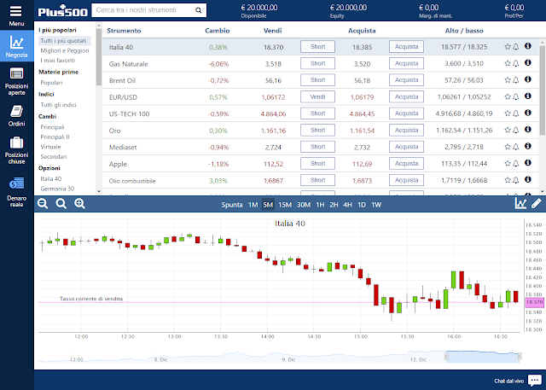
Task: Open Secondari currency pairs
Action: (x=54, y=156)
